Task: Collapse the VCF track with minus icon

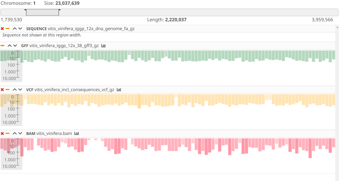Action: tap(8, 90)
